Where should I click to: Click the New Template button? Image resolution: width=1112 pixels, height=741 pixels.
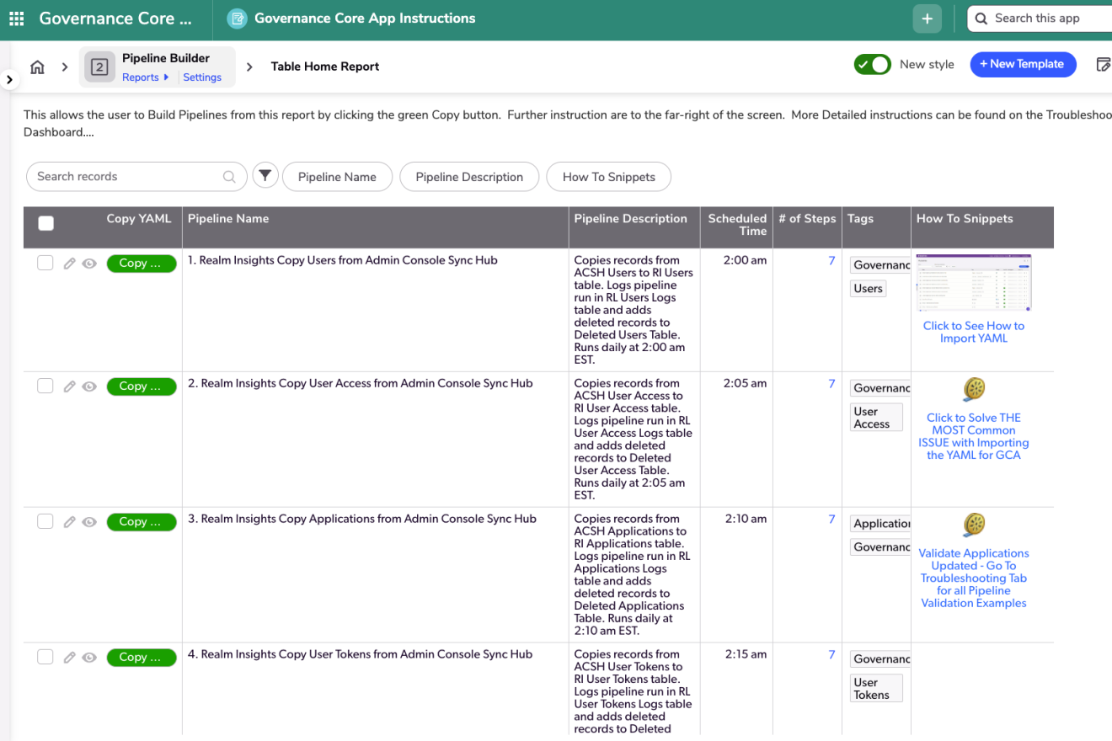pos(1023,64)
